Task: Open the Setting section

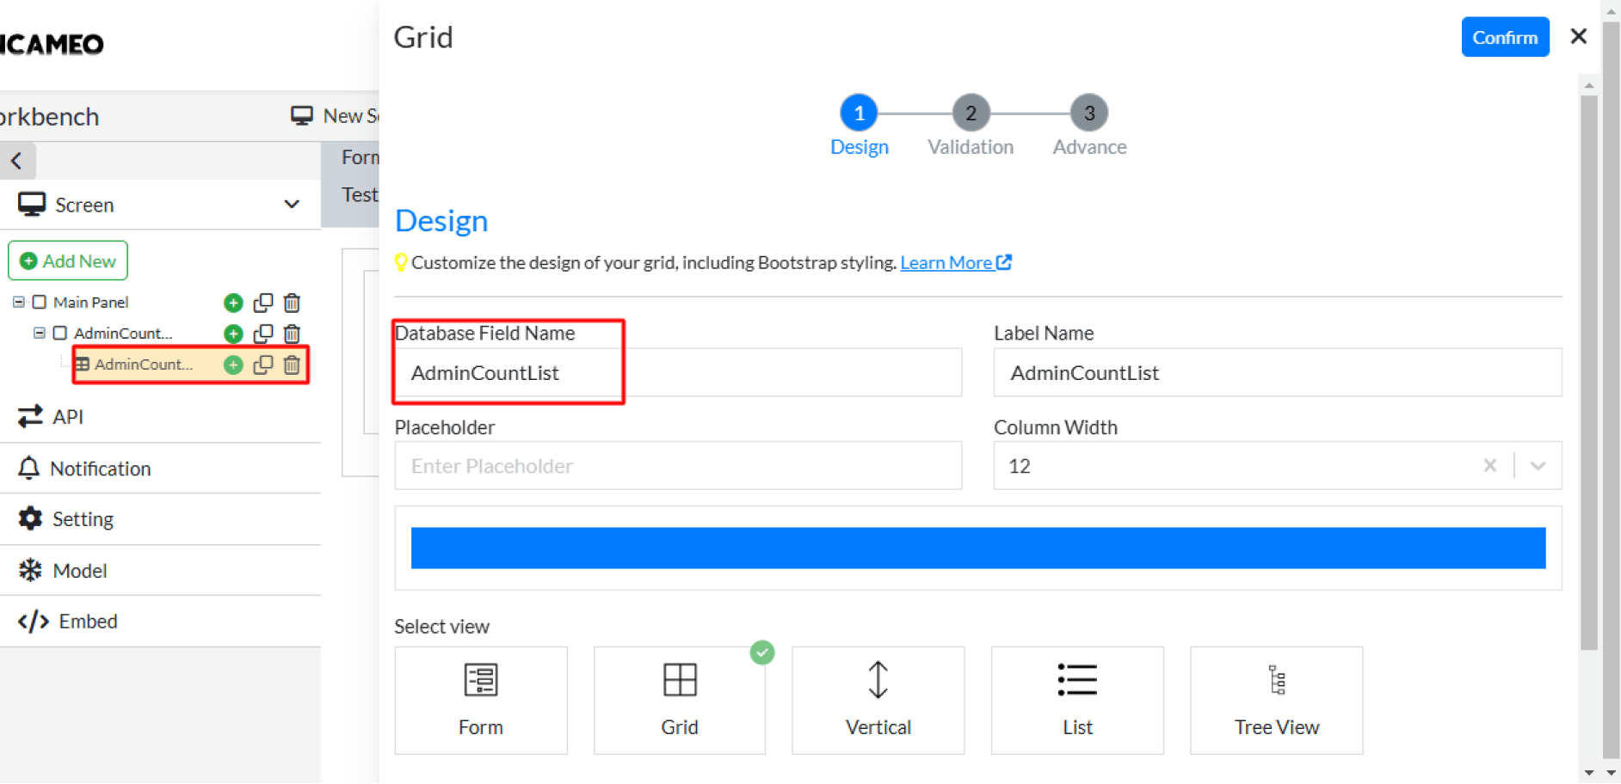Action: pyautogui.click(x=83, y=518)
